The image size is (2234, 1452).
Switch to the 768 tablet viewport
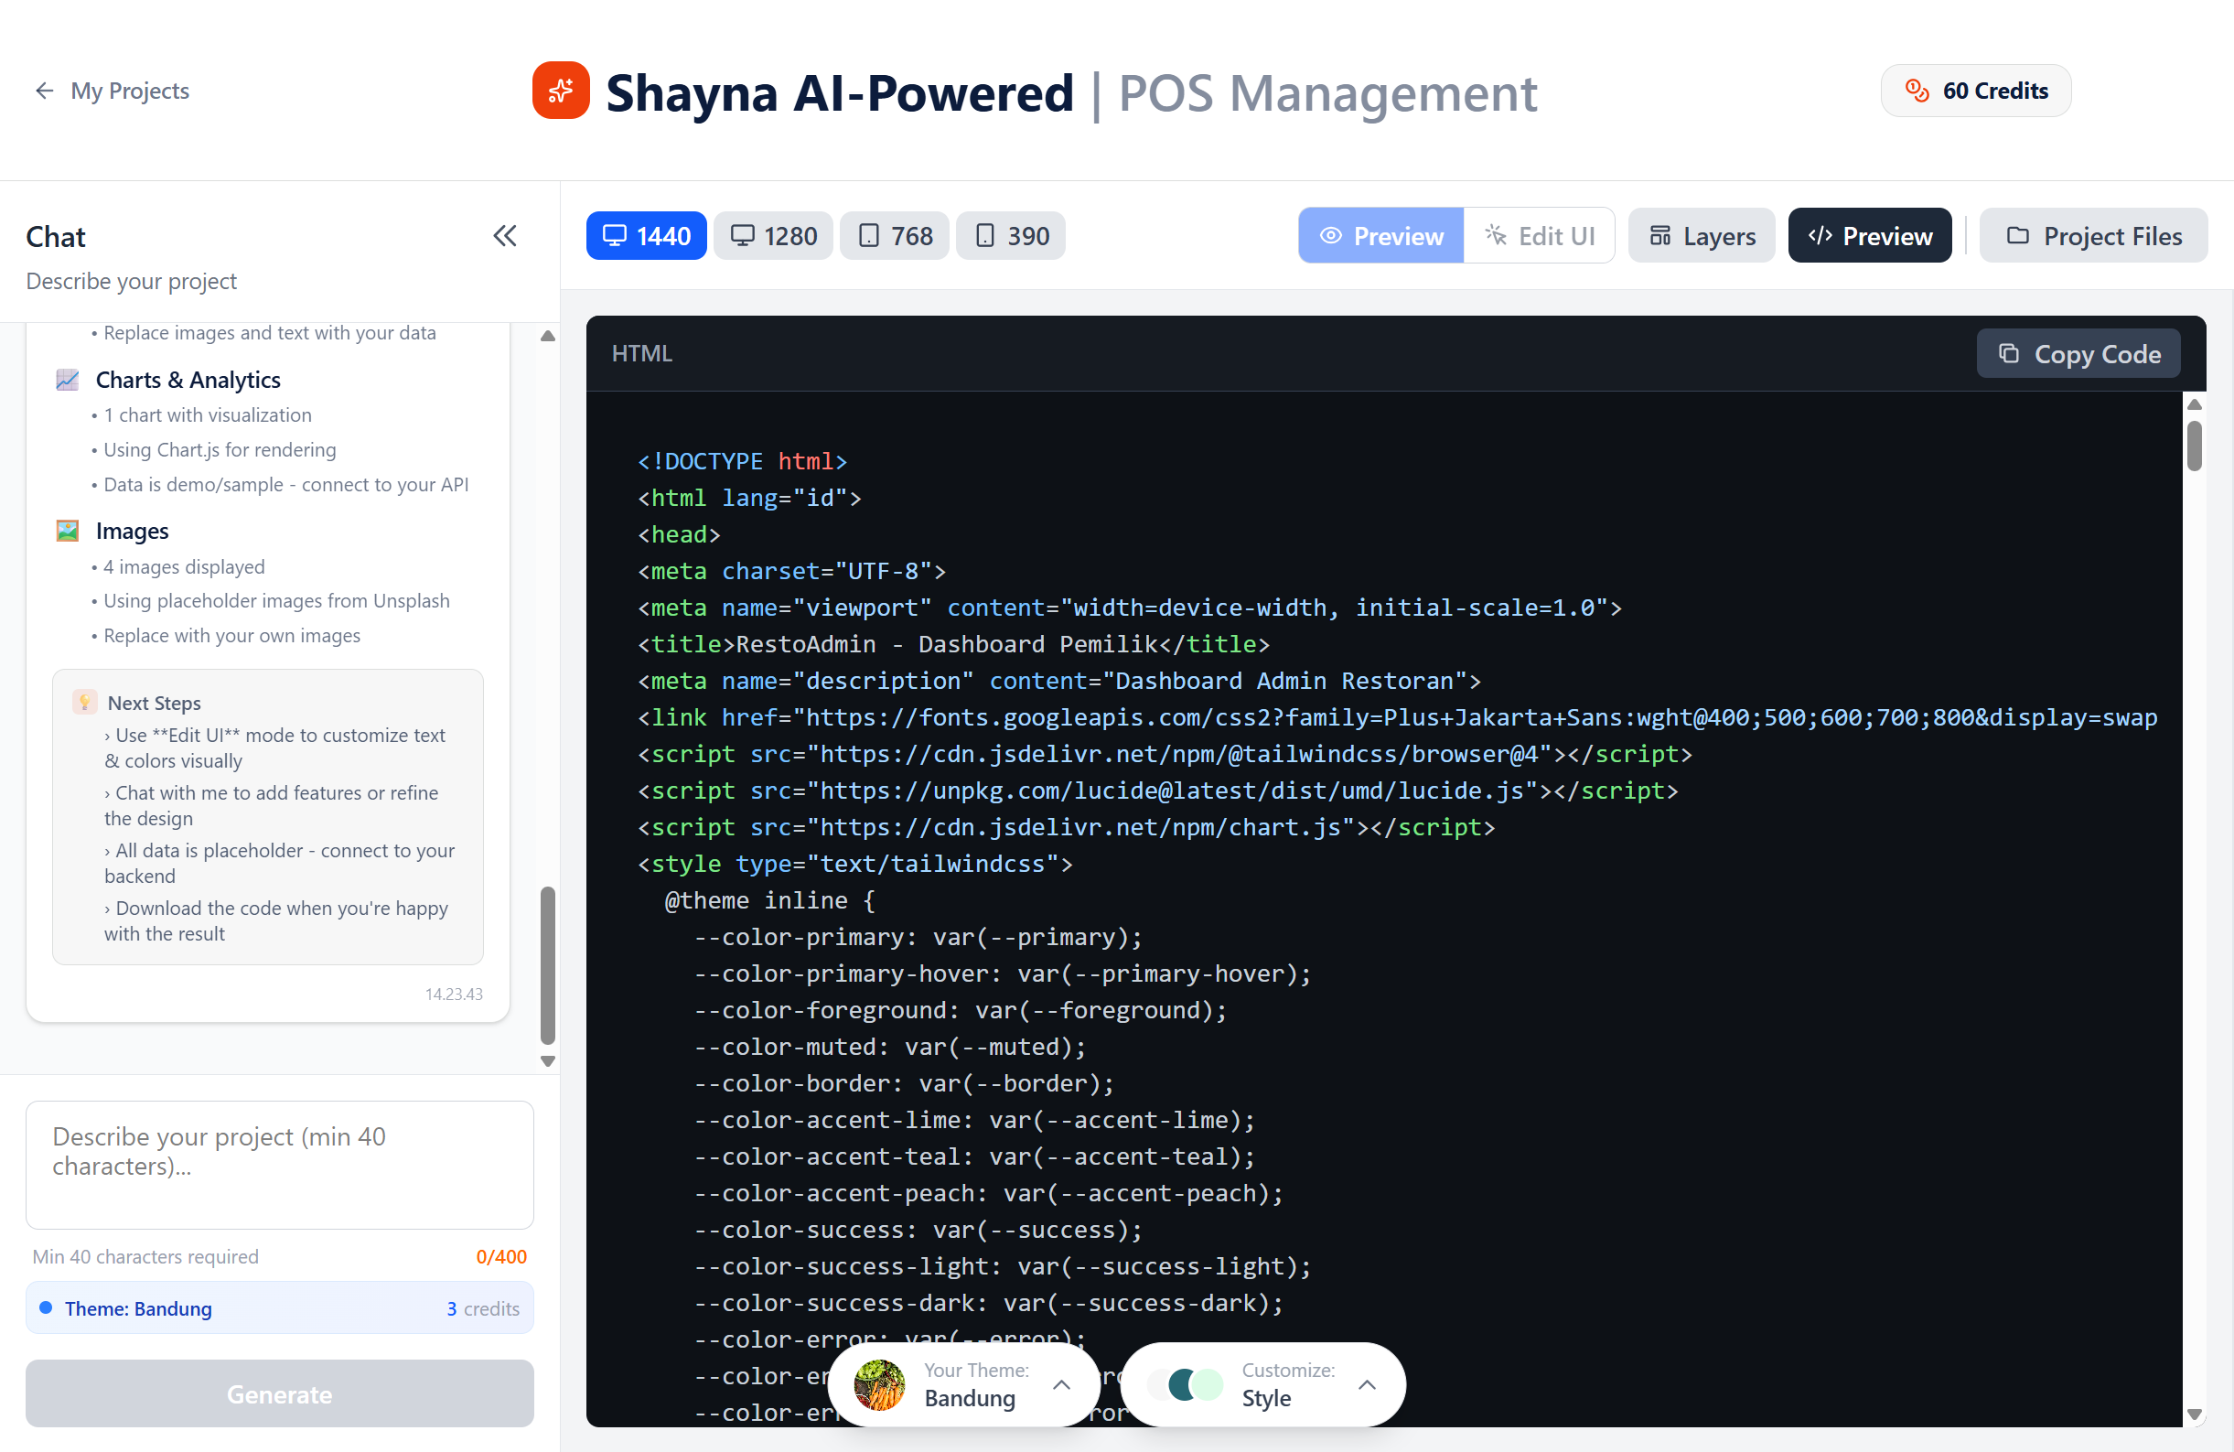tap(893, 235)
